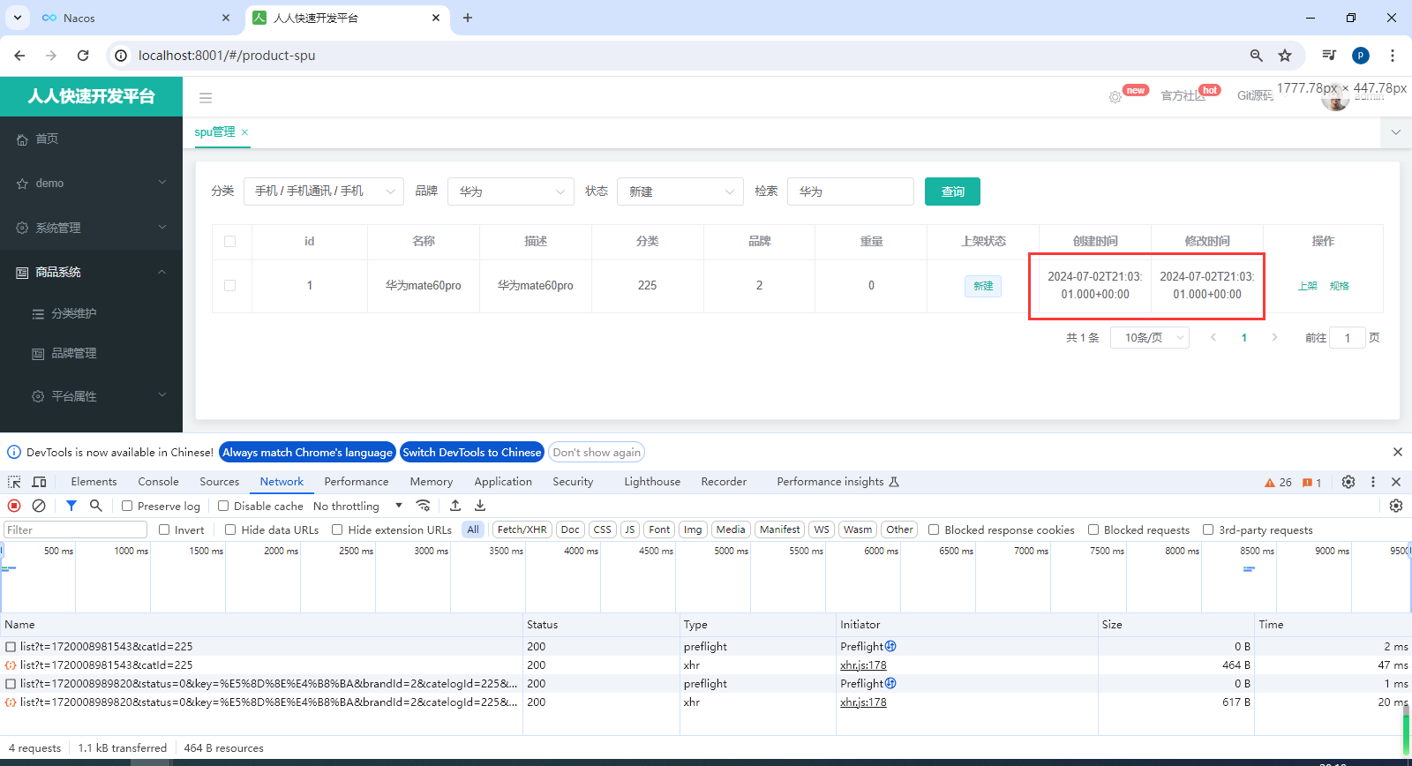Switch to the Elements tab

tap(94, 482)
